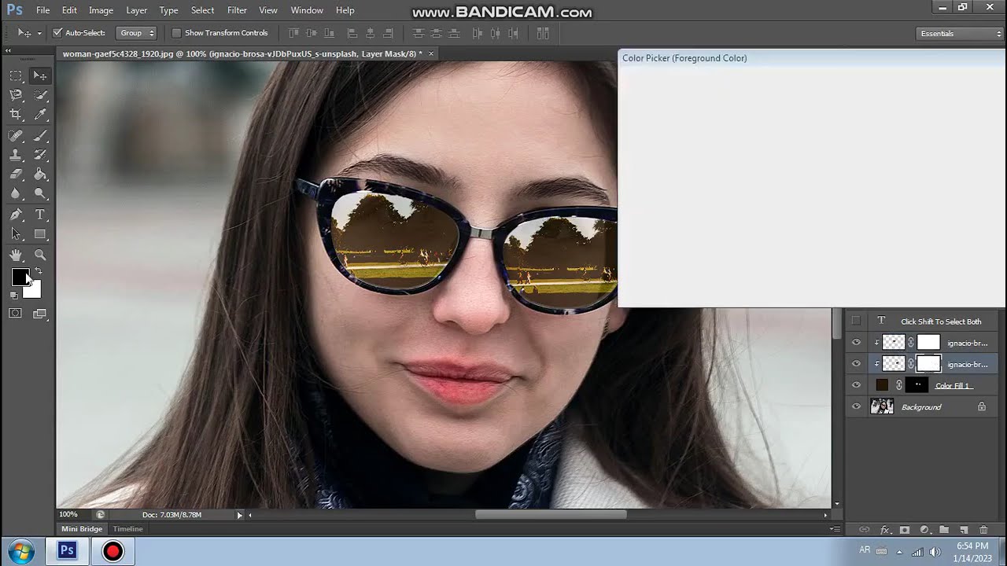Viewport: 1007px width, 566px height.
Task: Open the Layer menu
Action: click(137, 10)
